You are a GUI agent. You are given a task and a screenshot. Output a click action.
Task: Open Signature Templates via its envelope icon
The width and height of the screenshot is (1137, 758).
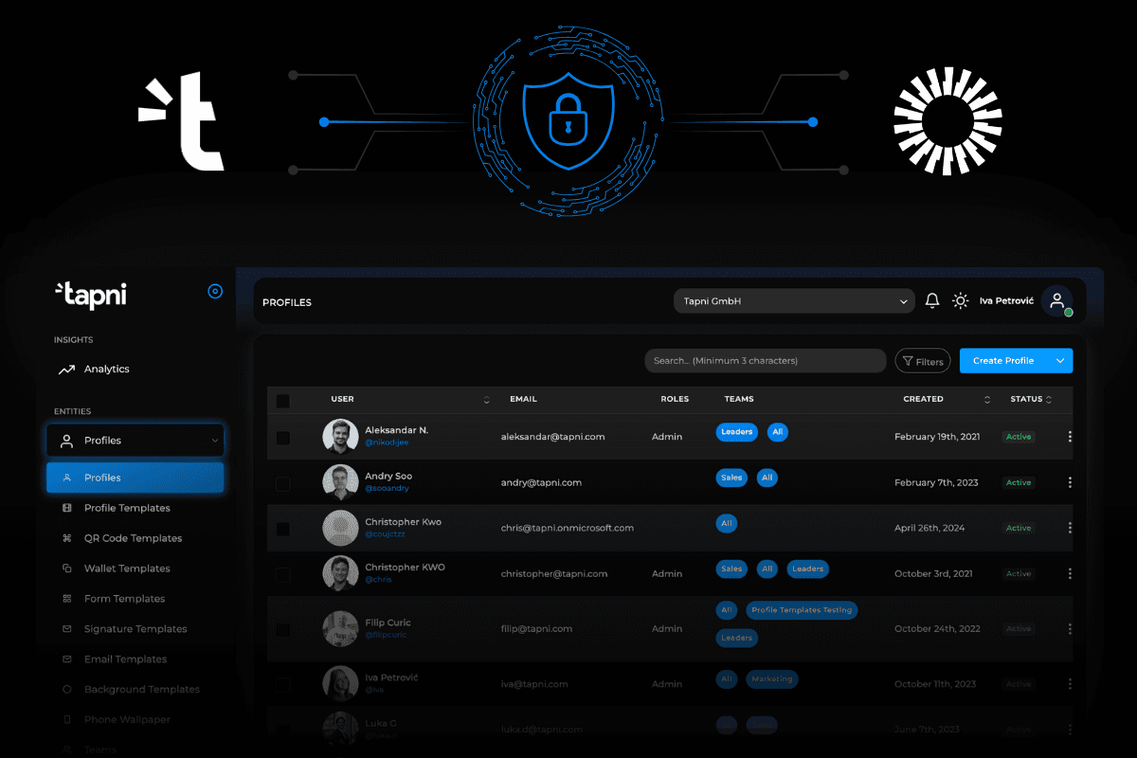(66, 628)
